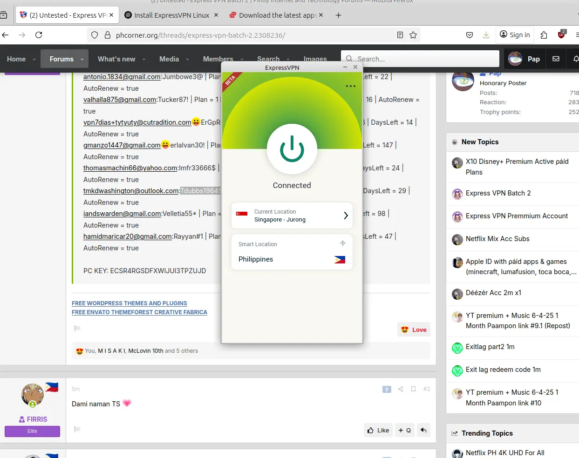This screenshot has height=458, width=579.
Task: Open Exit lag redeem code 1m topic
Action: pos(503,370)
